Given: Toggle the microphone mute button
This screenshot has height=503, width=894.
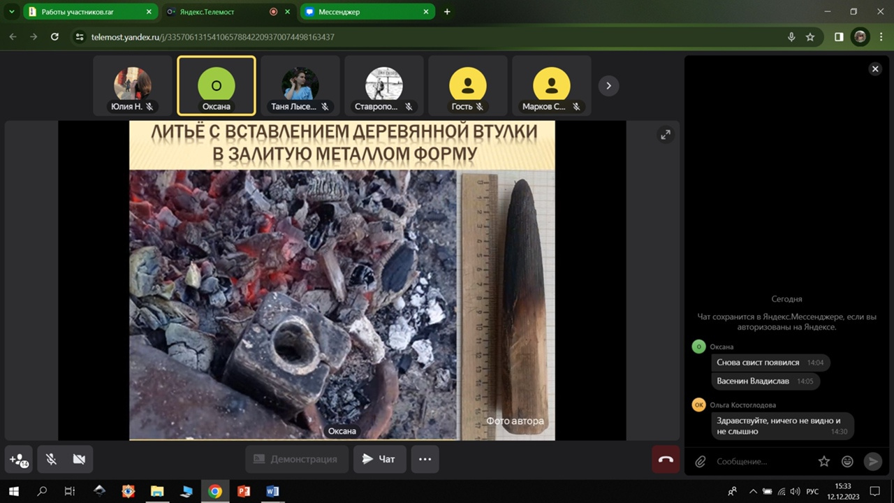Looking at the screenshot, I should [x=51, y=459].
